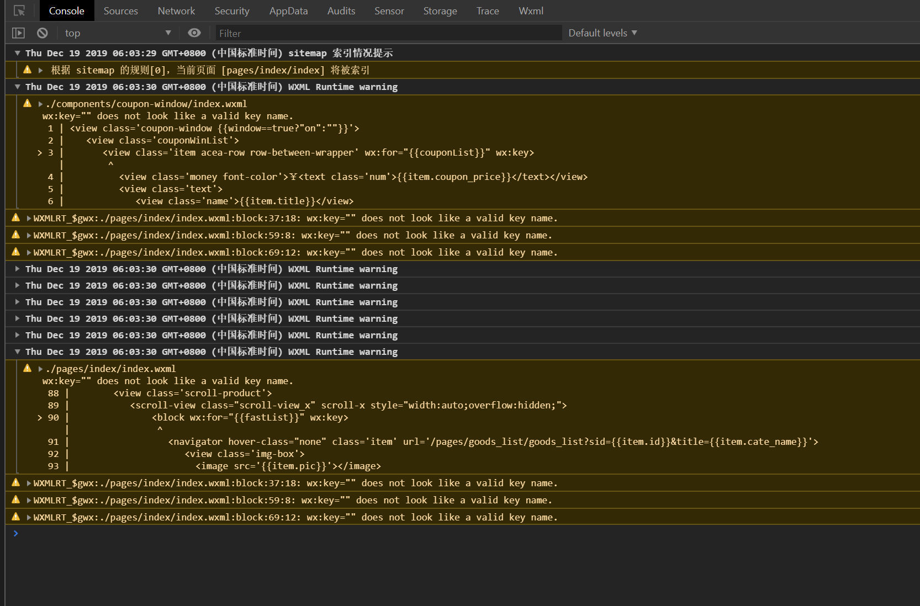Open the AppData tab
920x606 pixels.
pyautogui.click(x=288, y=10)
